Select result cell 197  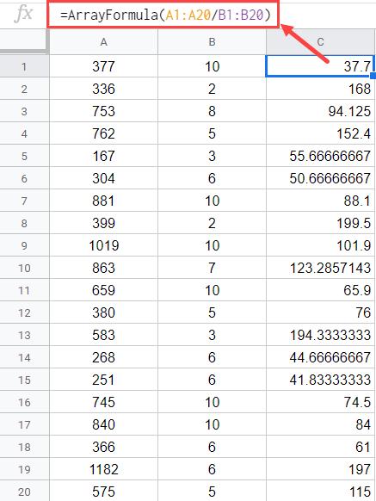click(320, 469)
